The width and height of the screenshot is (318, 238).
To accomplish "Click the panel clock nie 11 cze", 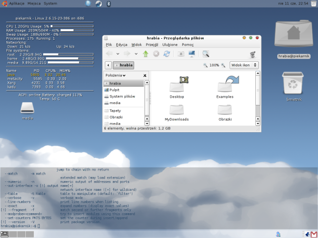I will pos(293,3).
